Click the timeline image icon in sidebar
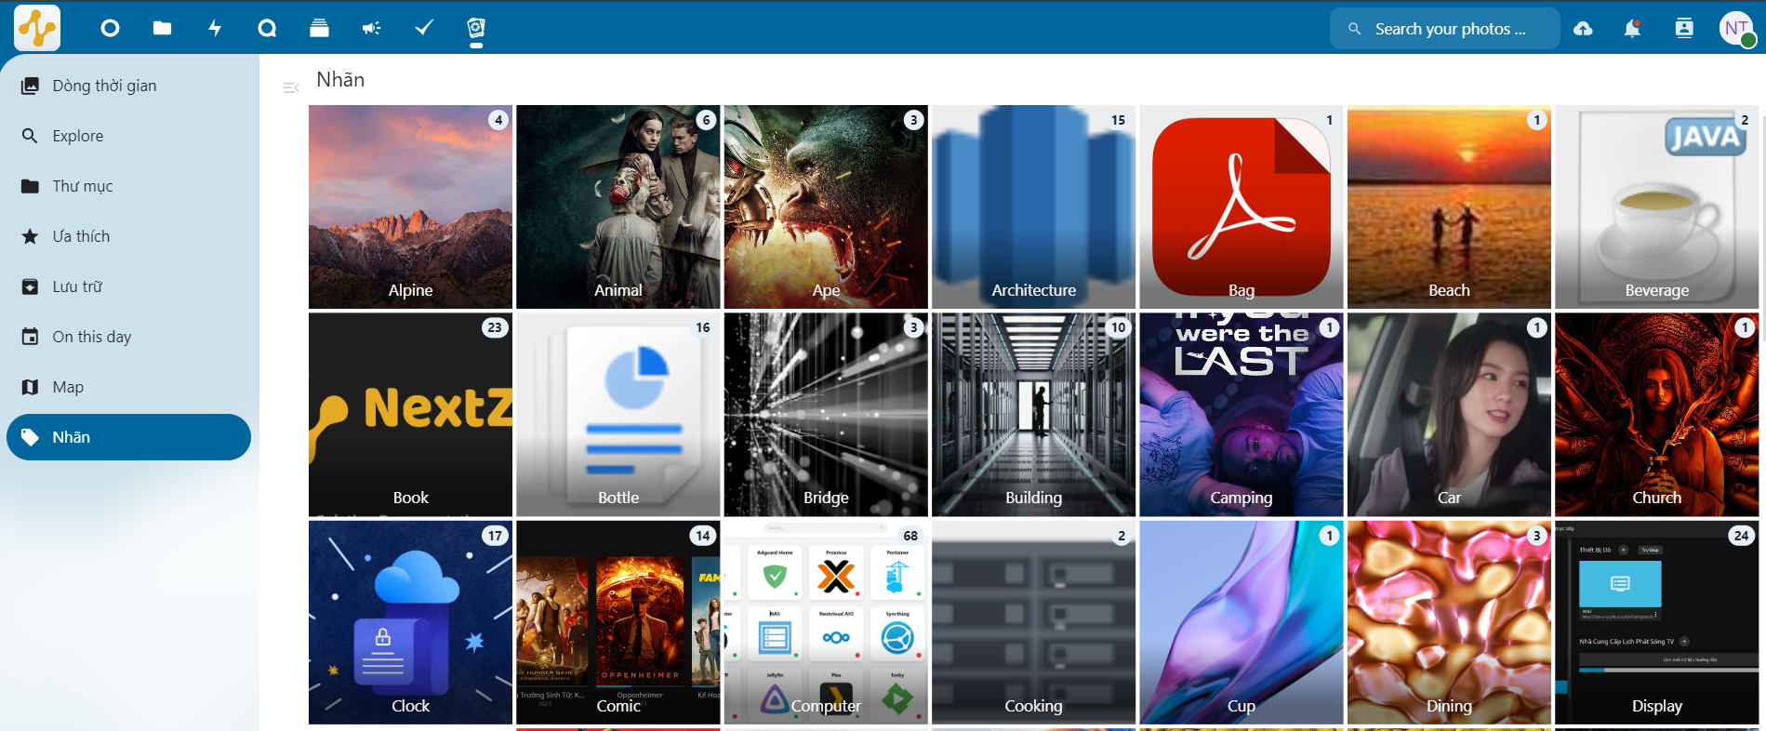 click(x=30, y=86)
